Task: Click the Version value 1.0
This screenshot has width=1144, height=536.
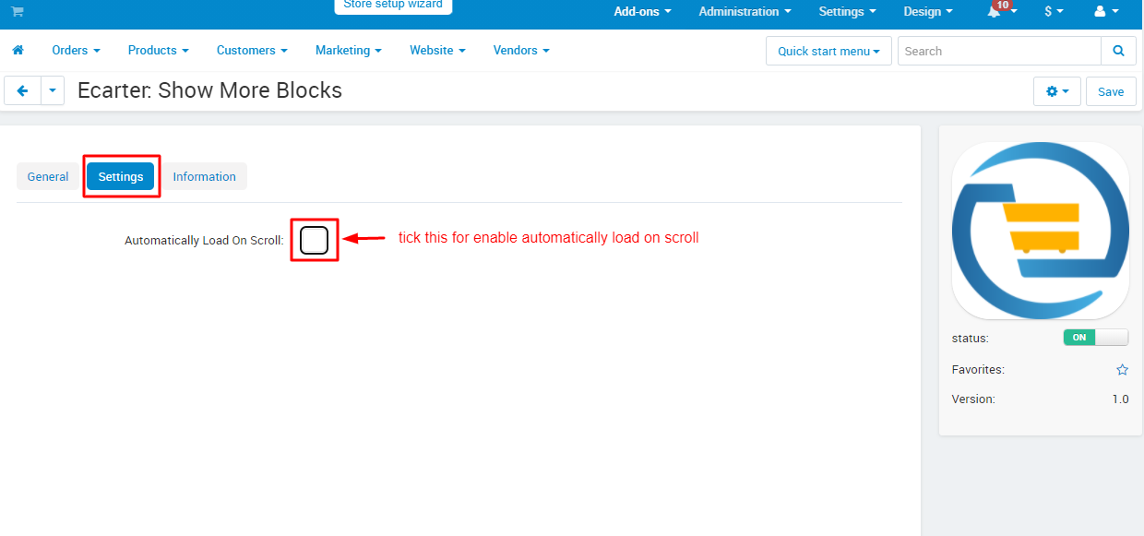Action: (1120, 399)
